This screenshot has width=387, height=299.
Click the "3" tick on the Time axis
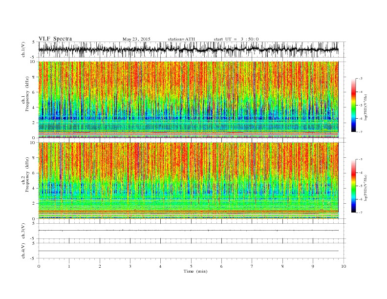[130, 266]
